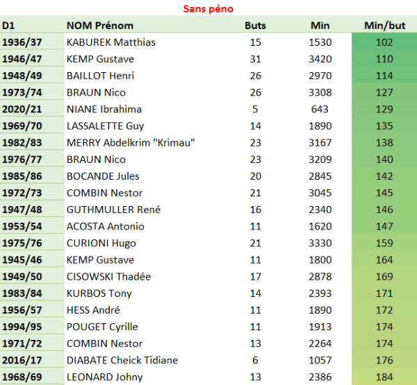Click the Min/but cell with value 146

click(384, 209)
